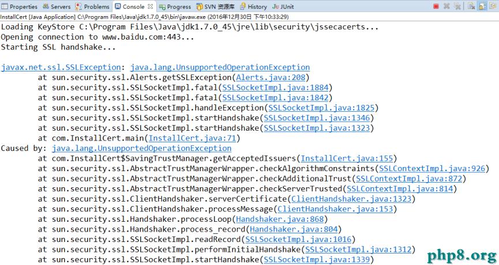Open the SSLSocketImpl.java:1339 link
The image size is (499, 265).
[x=317, y=260]
